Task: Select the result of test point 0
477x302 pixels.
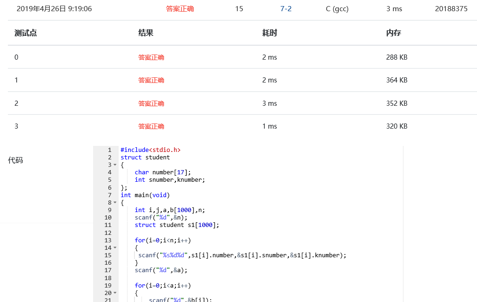Action: [151, 57]
